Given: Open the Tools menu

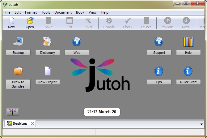Looking at the screenshot, I should 45,12.
